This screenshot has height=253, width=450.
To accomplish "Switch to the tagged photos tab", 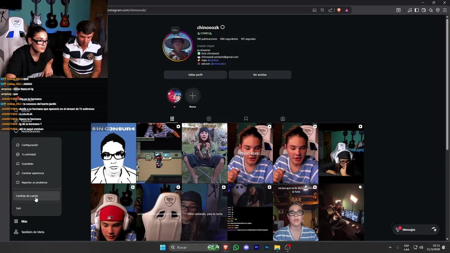I will [x=283, y=119].
